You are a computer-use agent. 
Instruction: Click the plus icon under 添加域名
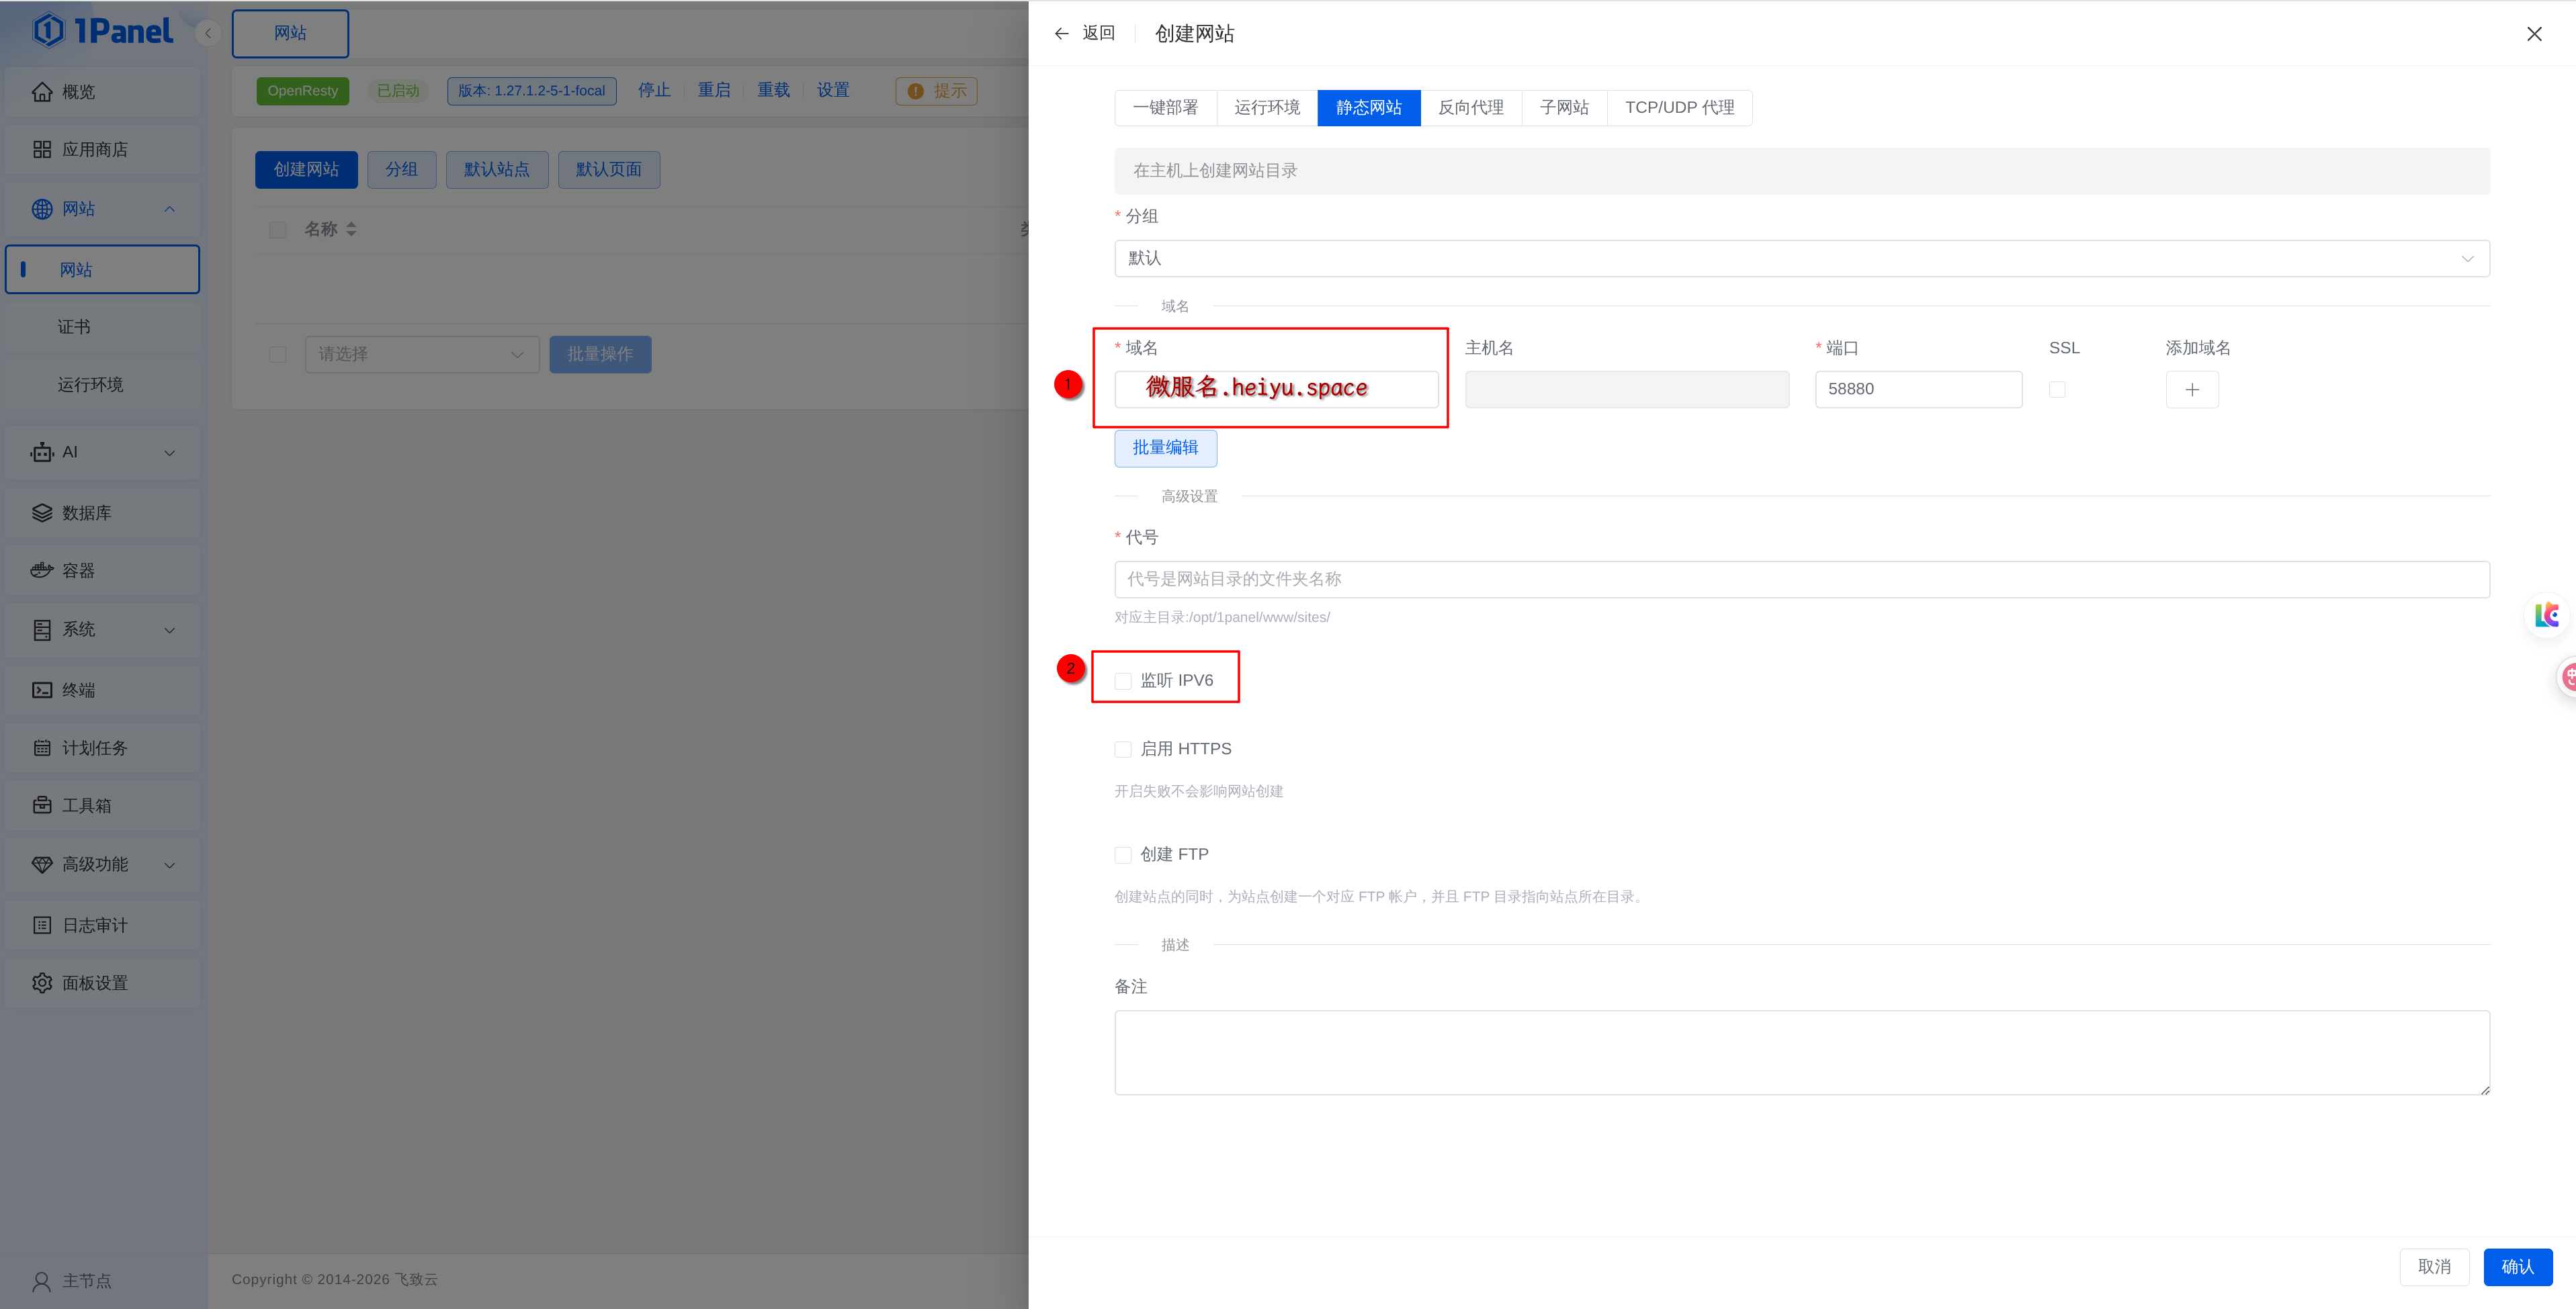click(x=2192, y=390)
